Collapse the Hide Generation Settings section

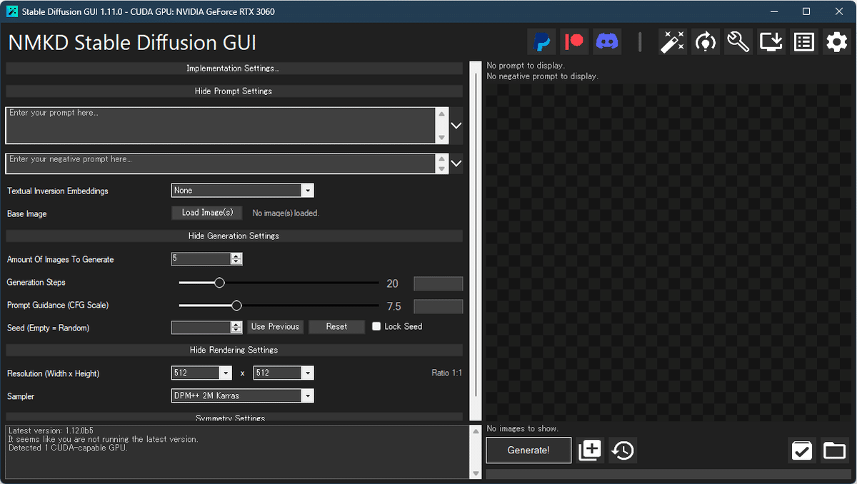coord(233,236)
